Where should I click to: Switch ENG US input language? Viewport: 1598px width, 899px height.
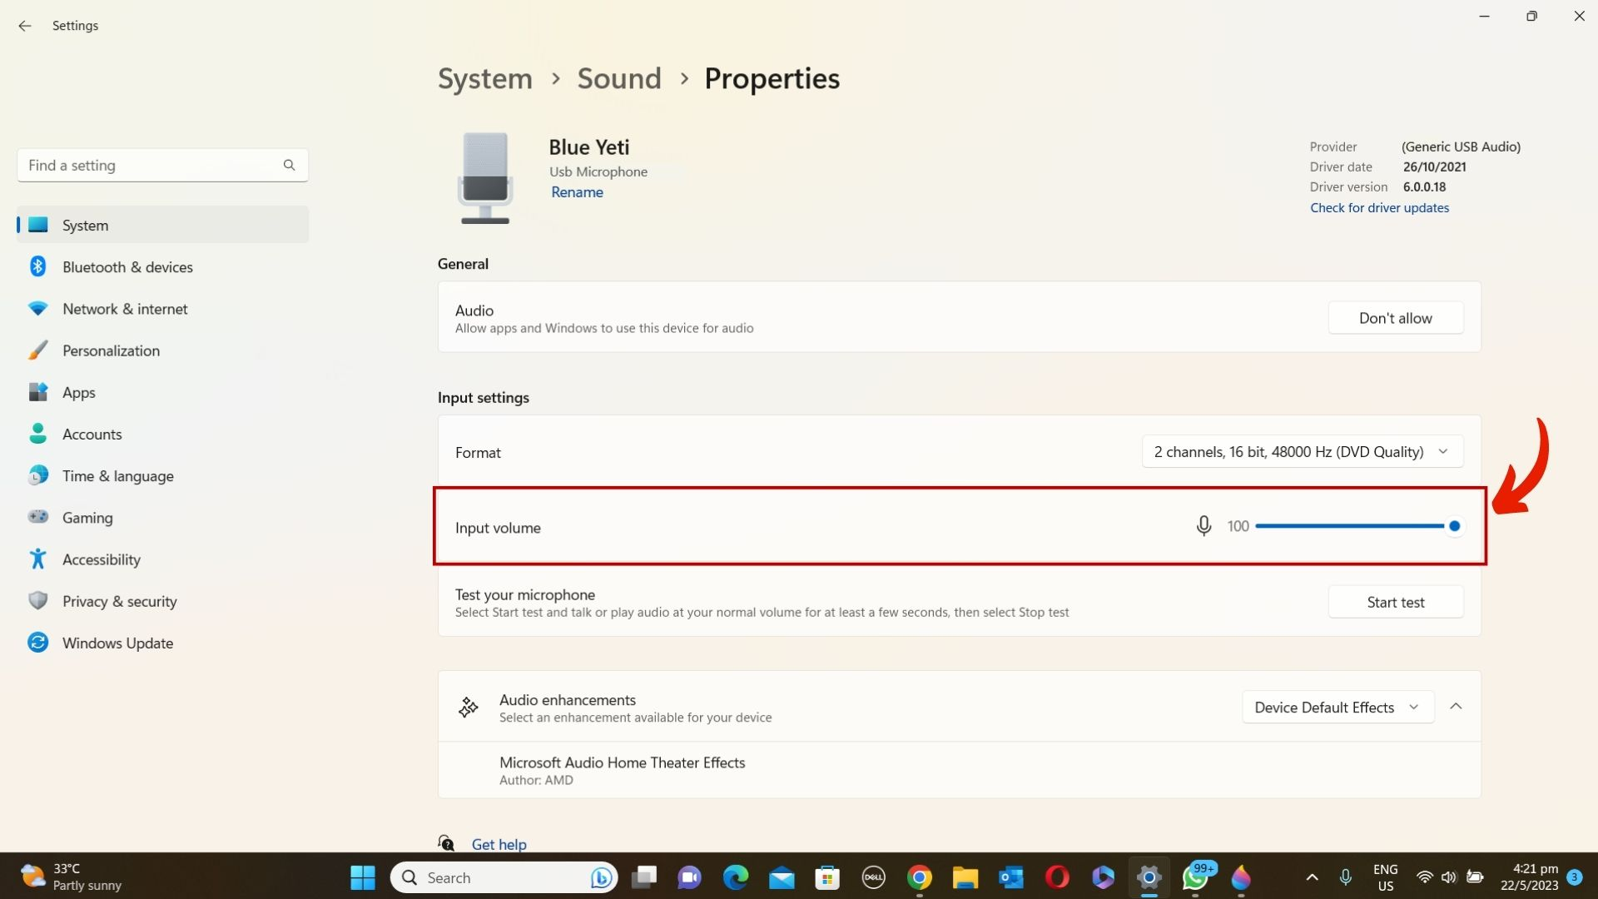coord(1386,877)
